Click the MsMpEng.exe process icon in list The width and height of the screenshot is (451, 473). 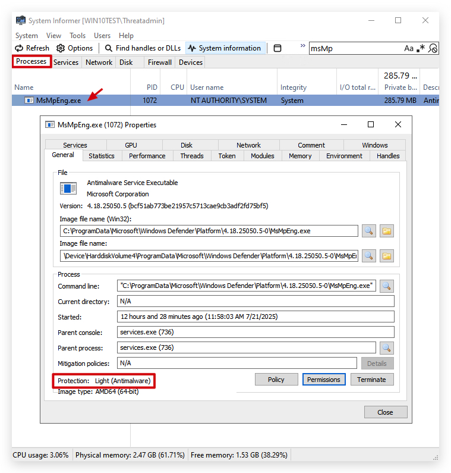click(29, 101)
